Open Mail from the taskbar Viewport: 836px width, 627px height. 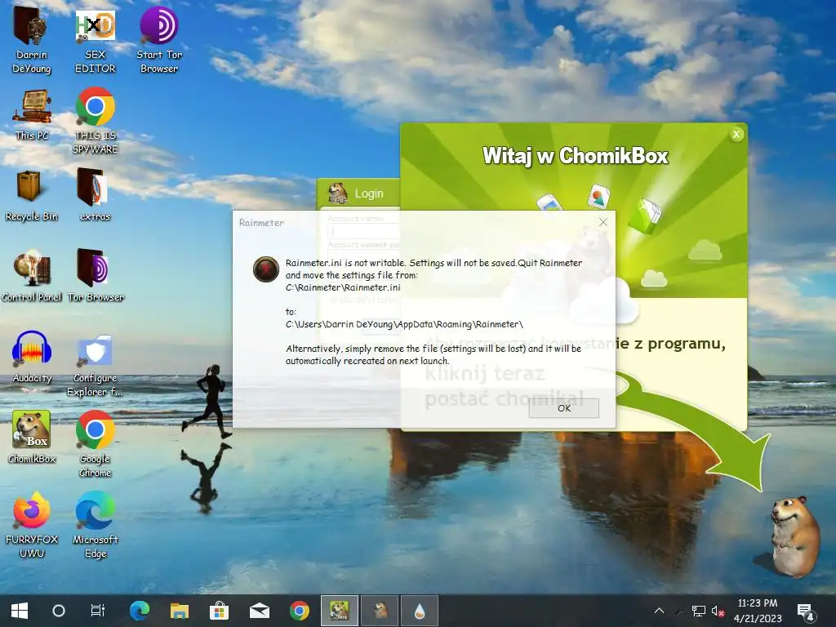(x=259, y=611)
